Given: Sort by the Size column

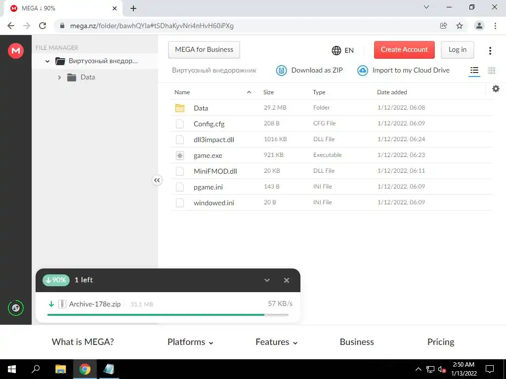Looking at the screenshot, I should (x=268, y=92).
